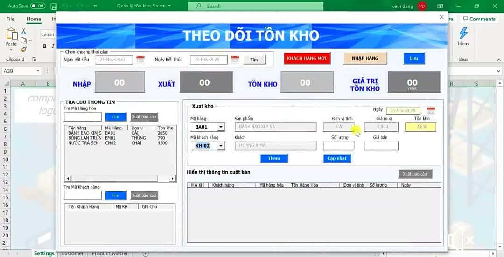Click the KHÁCH HÀNG MỚI red button
The image size is (504, 257).
click(307, 58)
